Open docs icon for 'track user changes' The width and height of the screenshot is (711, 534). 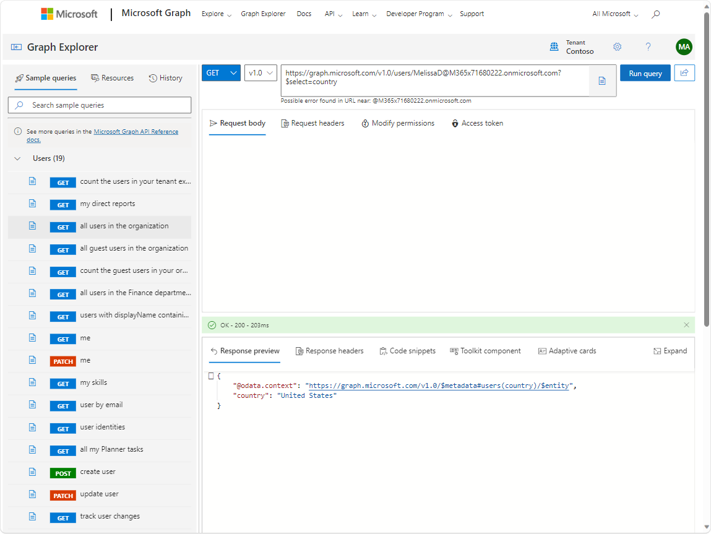[x=33, y=516]
